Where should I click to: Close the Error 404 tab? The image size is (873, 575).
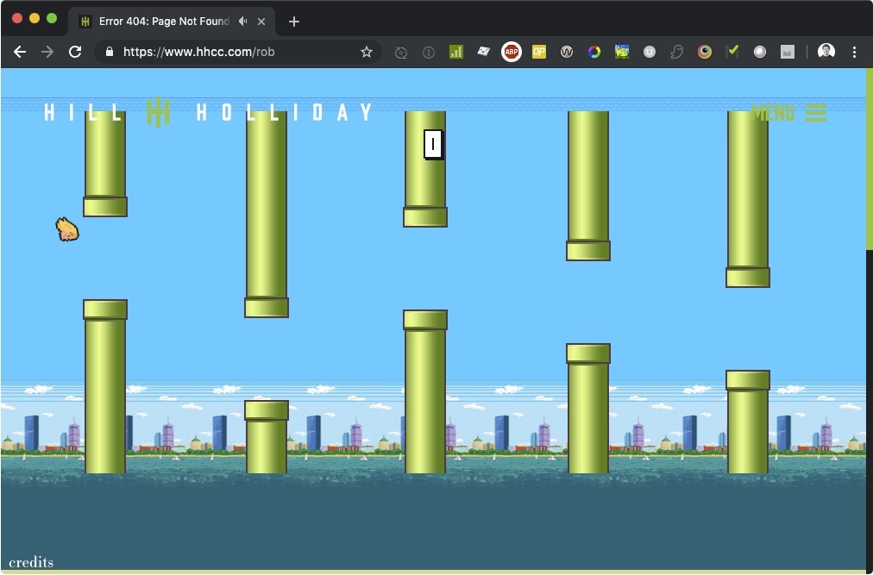coord(261,22)
